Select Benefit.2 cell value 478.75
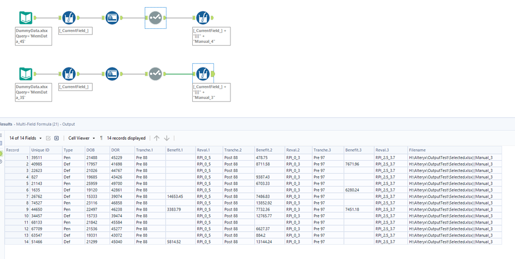The width and height of the screenshot is (515, 259). [270, 158]
